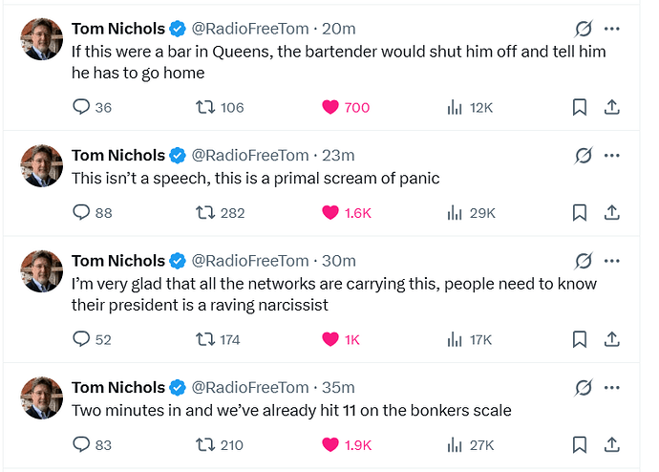The width and height of the screenshot is (659, 472).
Task: Bookmark the primal scream of panic tweet
Action: pos(579,212)
